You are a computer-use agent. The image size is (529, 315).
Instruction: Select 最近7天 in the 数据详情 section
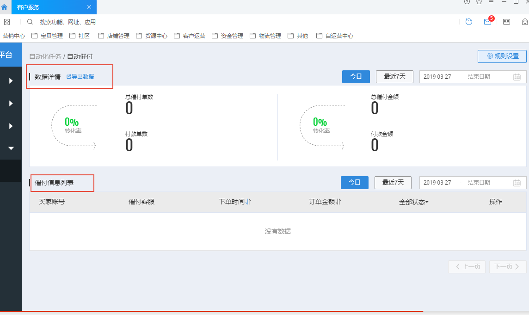(x=394, y=77)
